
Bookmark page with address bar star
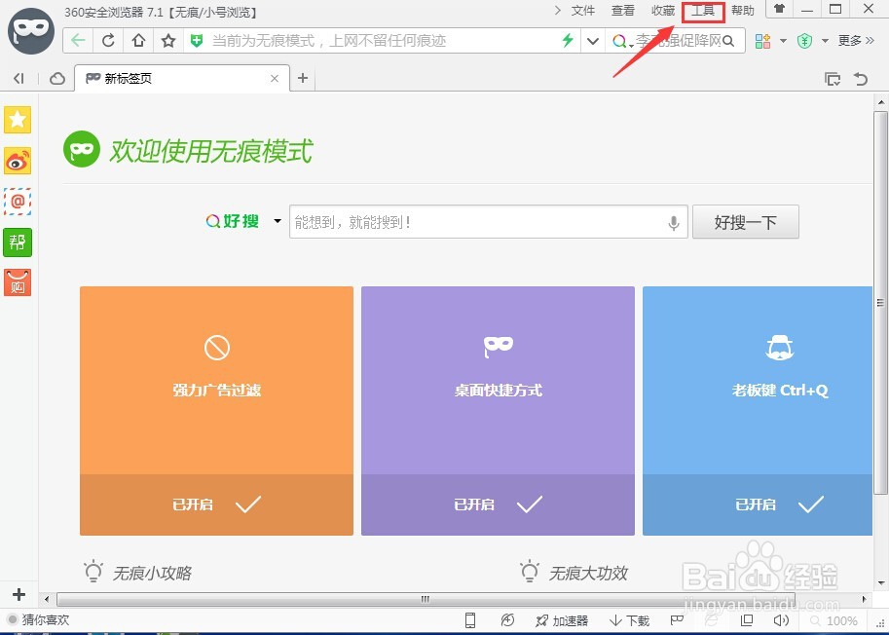click(168, 41)
